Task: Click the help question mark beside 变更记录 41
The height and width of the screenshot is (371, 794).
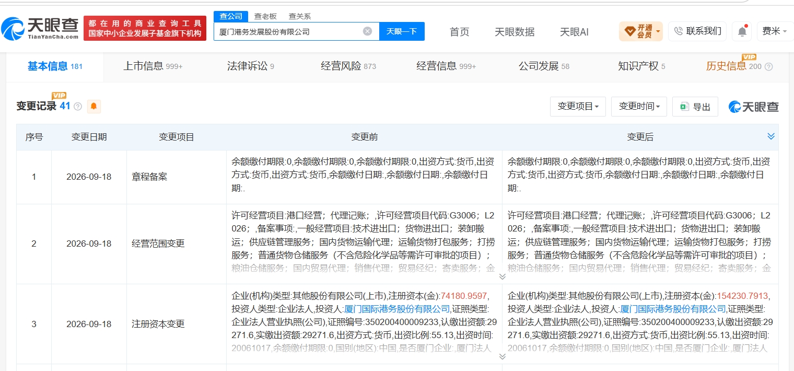Action: coord(78,107)
